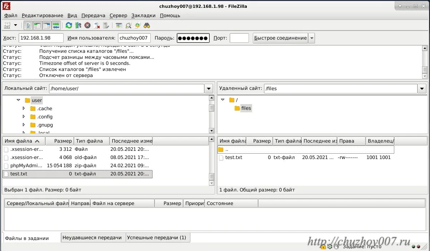Toggle transfer queue display
This screenshot has width=430, height=251.
pos(56,25)
